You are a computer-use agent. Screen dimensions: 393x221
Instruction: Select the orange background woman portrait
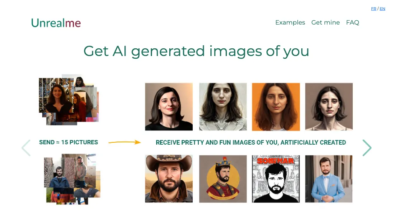[x=276, y=107]
